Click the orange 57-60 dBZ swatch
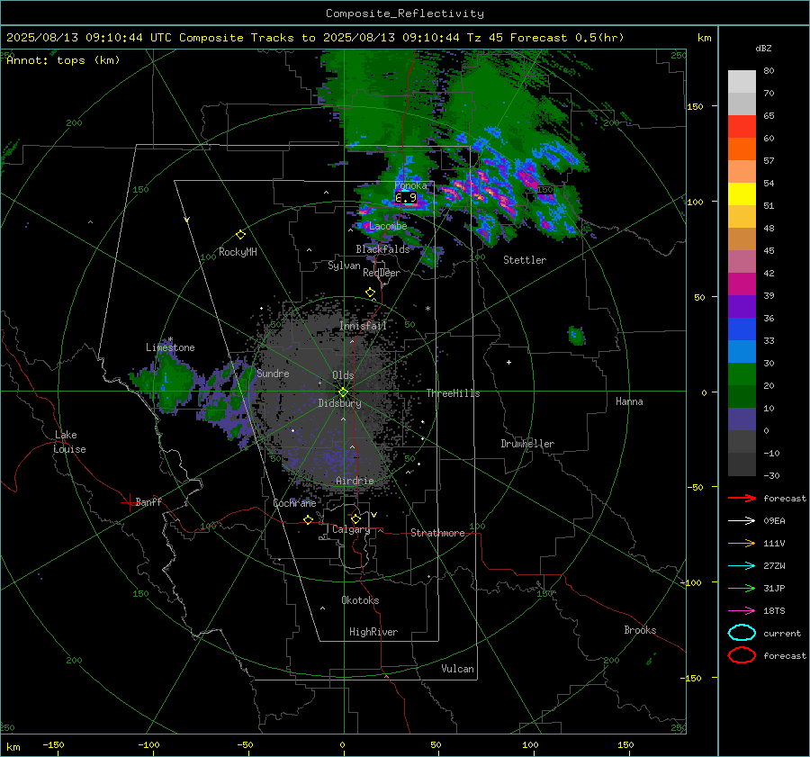Viewport: 810px width, 757px height. tap(742, 149)
